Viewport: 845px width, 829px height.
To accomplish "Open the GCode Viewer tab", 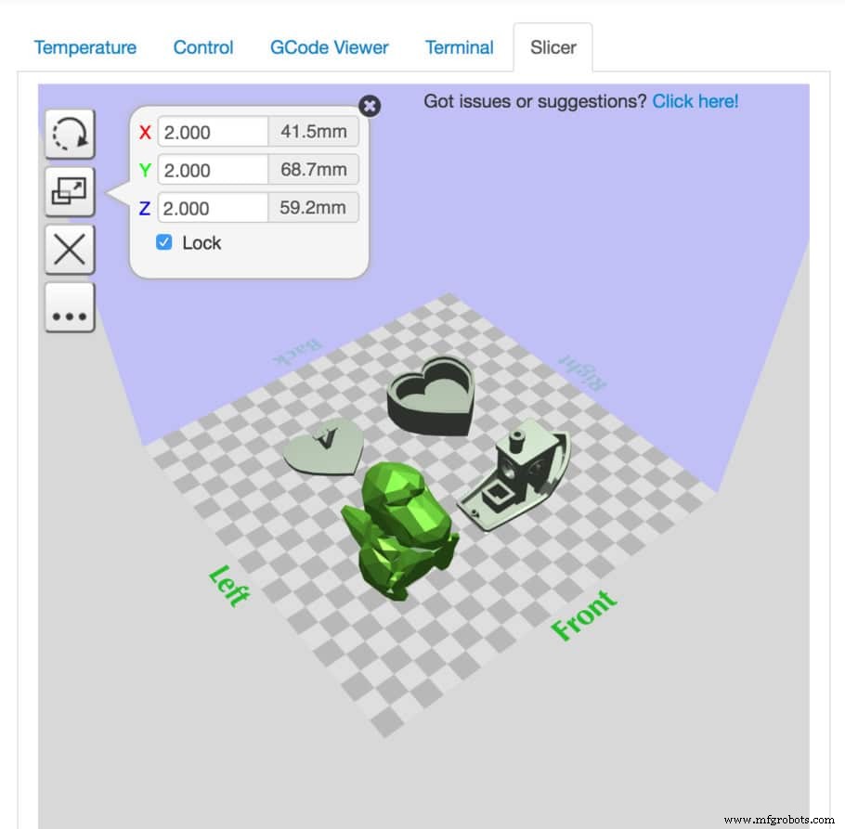I will [329, 47].
